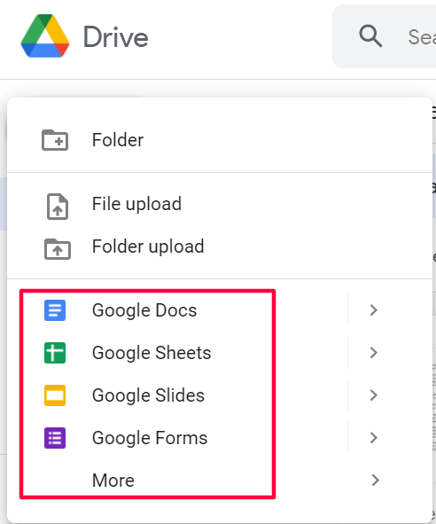Click the Folder upload icon
The height and width of the screenshot is (524, 436).
58,249
